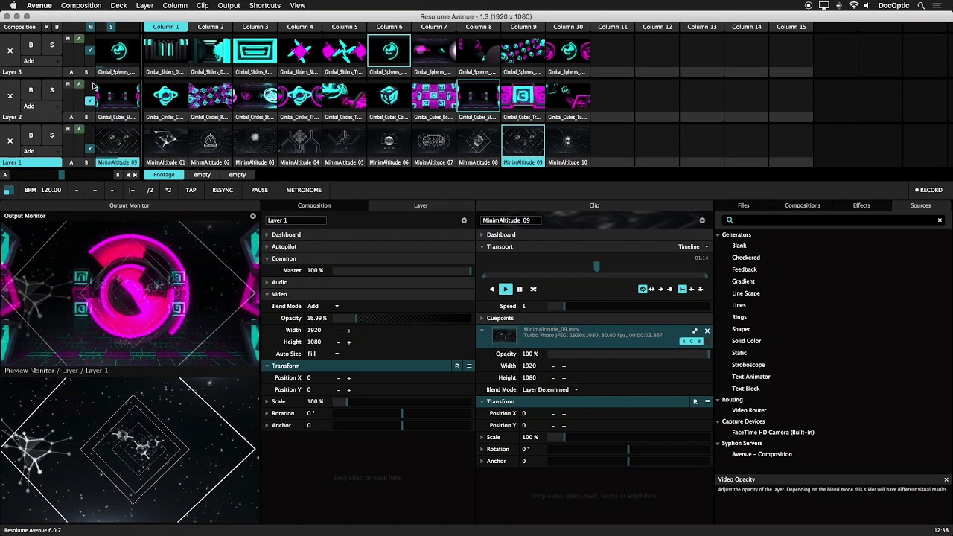The width and height of the screenshot is (953, 536).
Task: Expand the Audio section
Action: click(267, 282)
